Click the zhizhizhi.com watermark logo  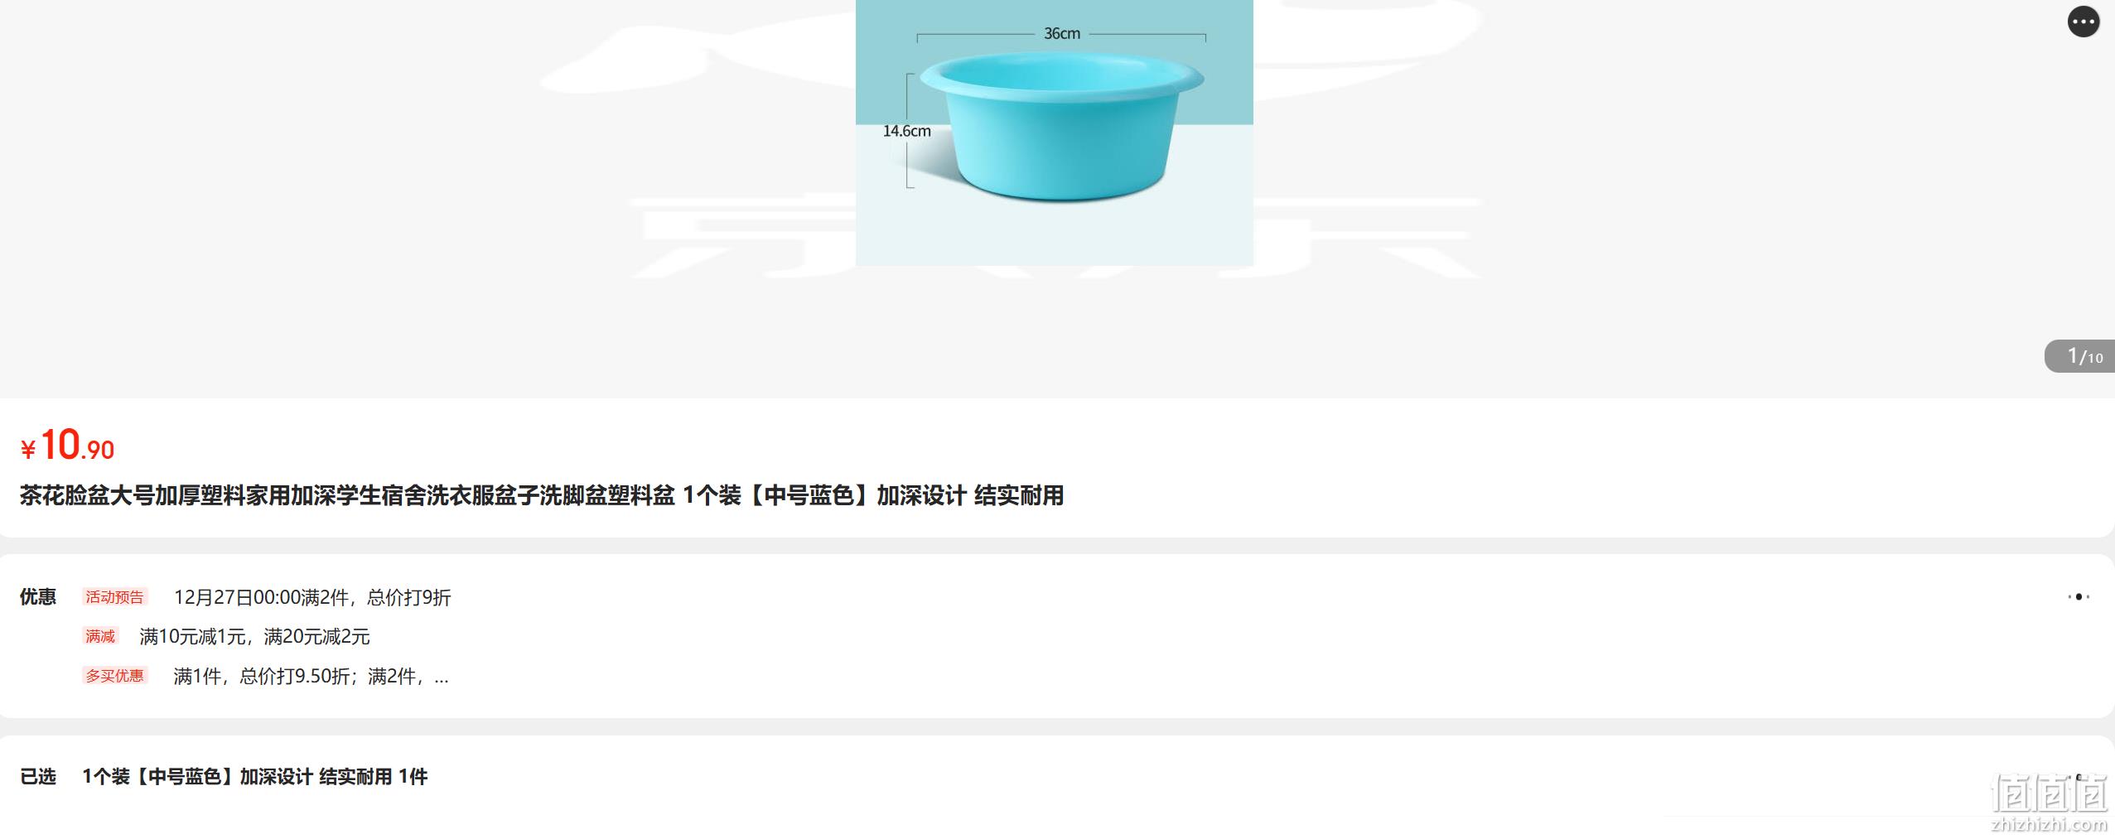click(2048, 824)
